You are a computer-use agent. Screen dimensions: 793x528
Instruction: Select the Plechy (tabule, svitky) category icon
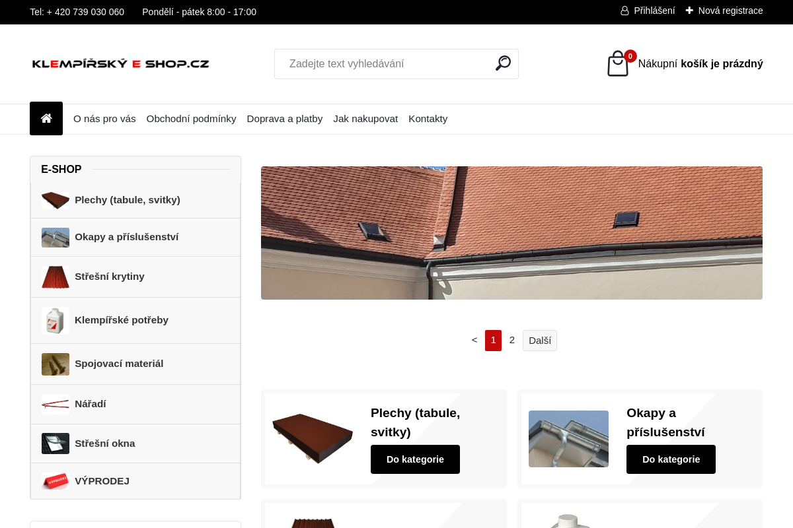55,200
